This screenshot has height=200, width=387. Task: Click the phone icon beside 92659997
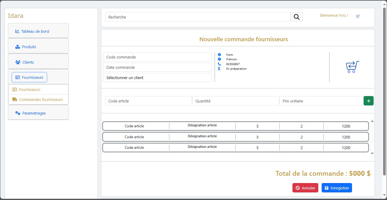220,64
